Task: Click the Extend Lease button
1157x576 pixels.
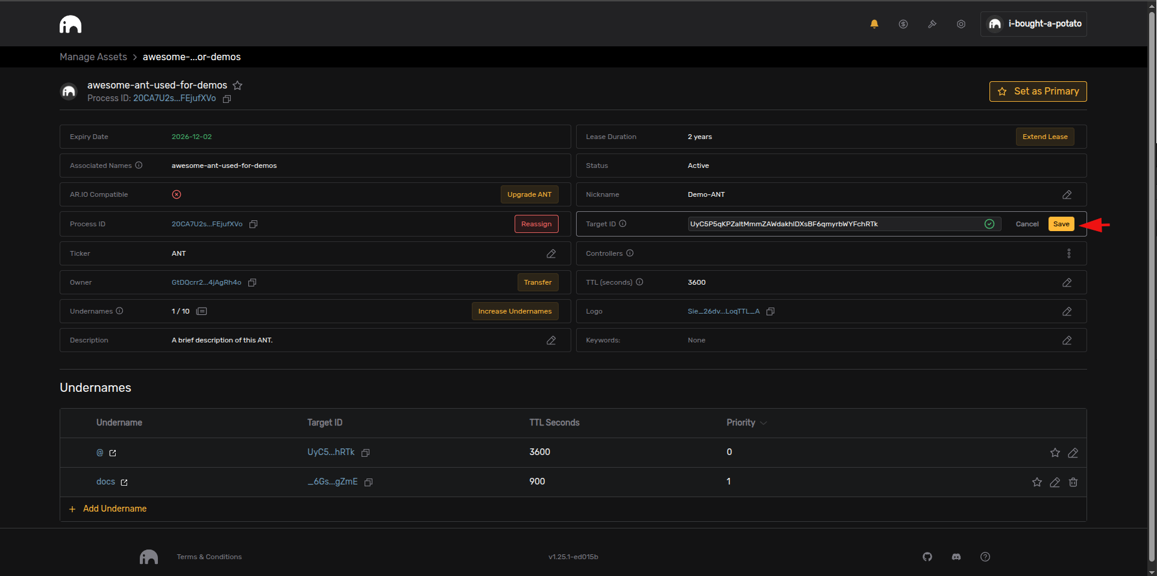Action: (x=1044, y=137)
